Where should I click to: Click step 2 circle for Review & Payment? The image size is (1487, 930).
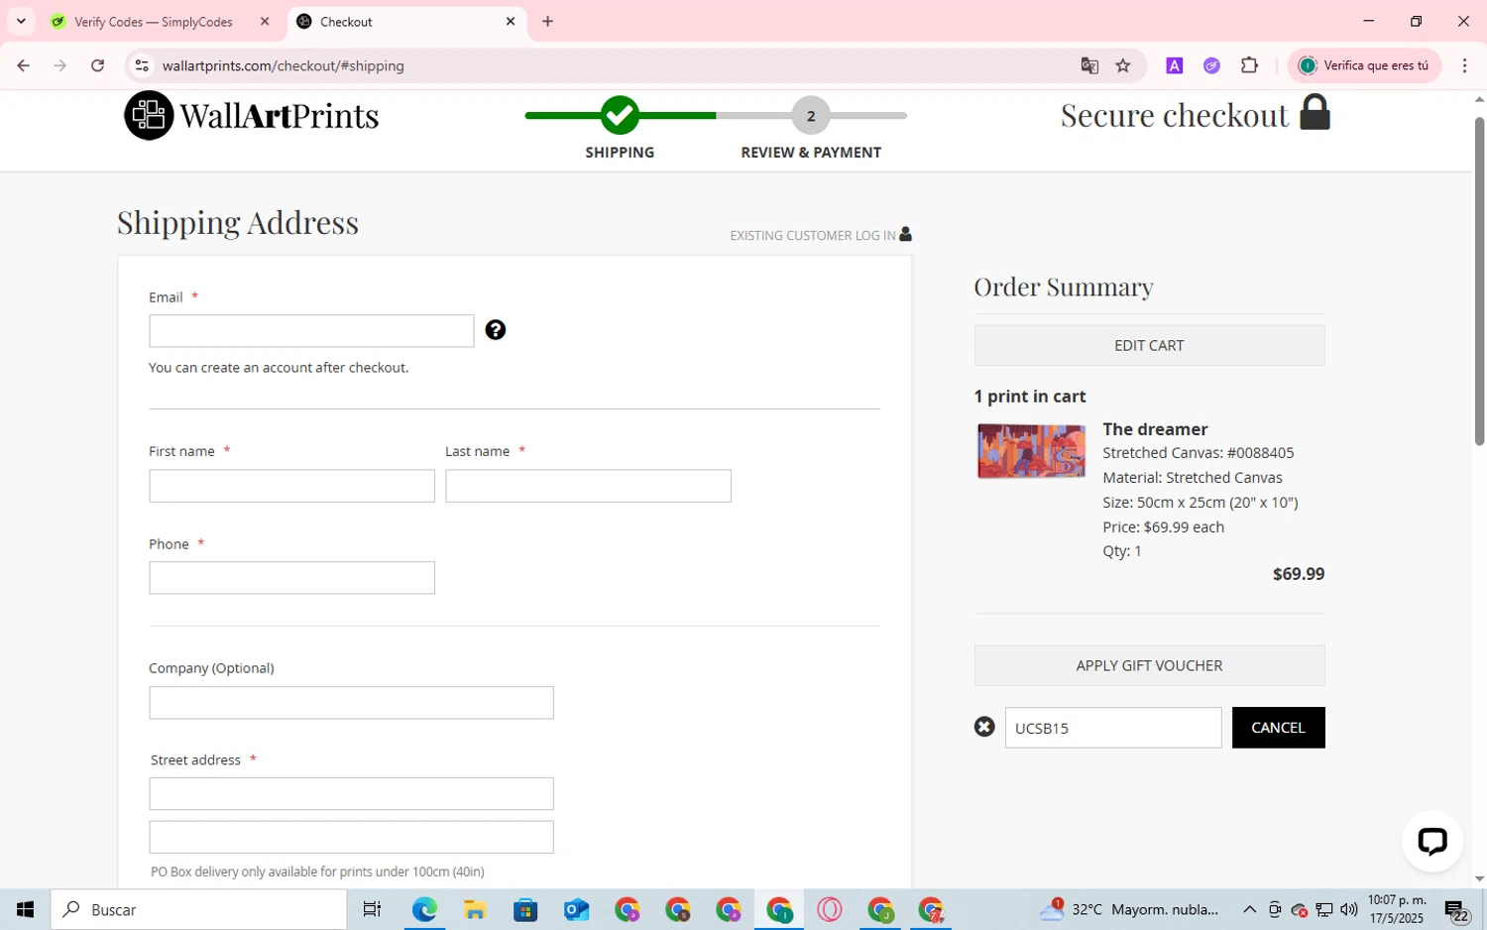coord(811,116)
